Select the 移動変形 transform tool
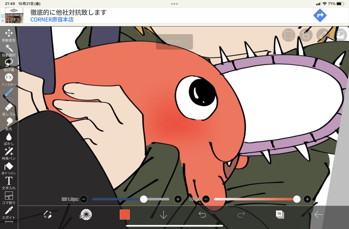Screen dimensions: 349x229 (9, 35)
